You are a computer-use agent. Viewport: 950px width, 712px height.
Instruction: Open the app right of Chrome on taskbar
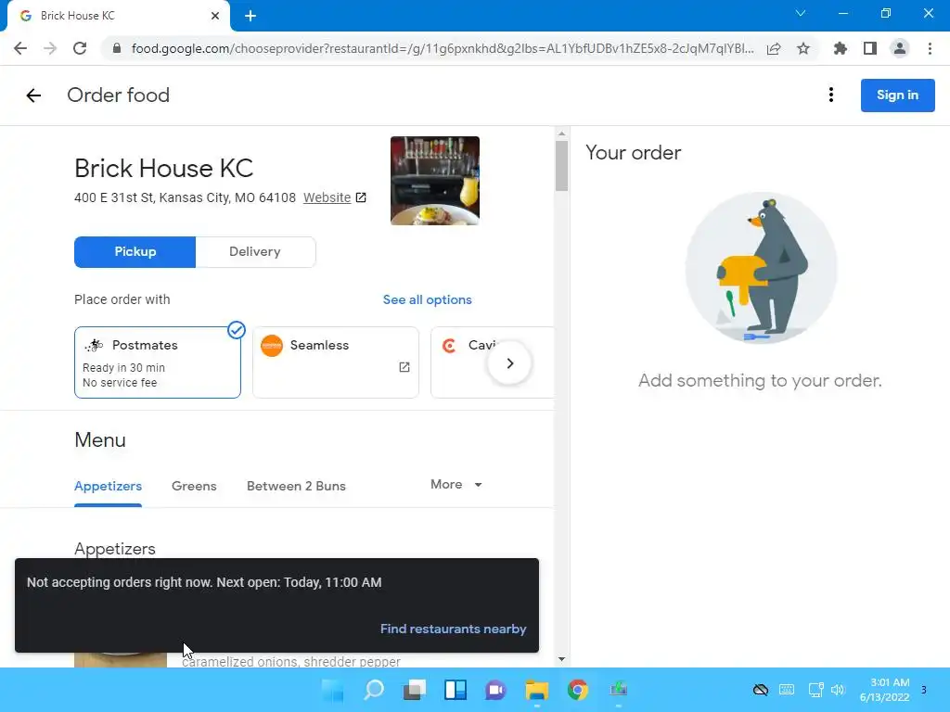pyautogui.click(x=619, y=690)
